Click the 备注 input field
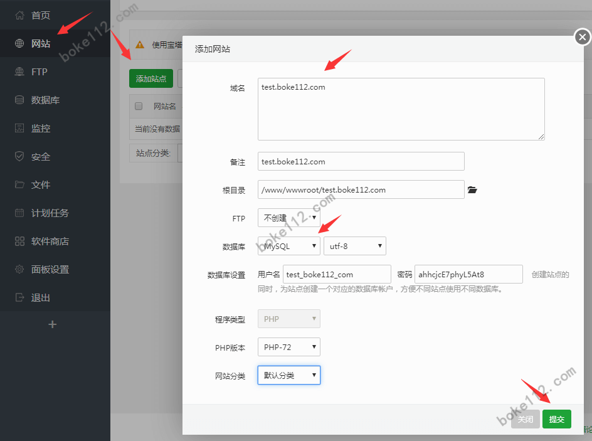Image resolution: width=592 pixels, height=441 pixels. tap(361, 161)
